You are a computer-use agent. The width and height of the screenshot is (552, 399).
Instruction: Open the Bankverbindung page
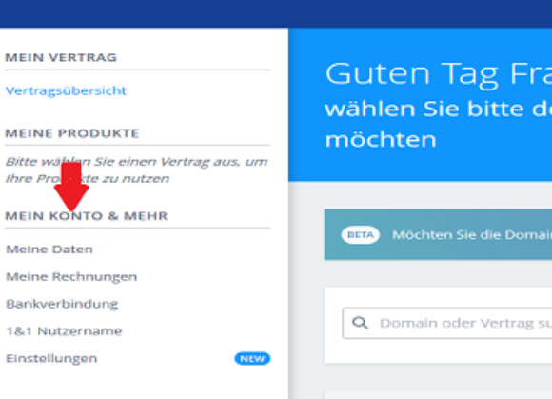(62, 304)
